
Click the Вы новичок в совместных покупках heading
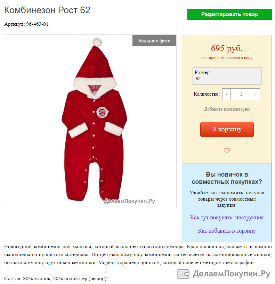pos(227,178)
